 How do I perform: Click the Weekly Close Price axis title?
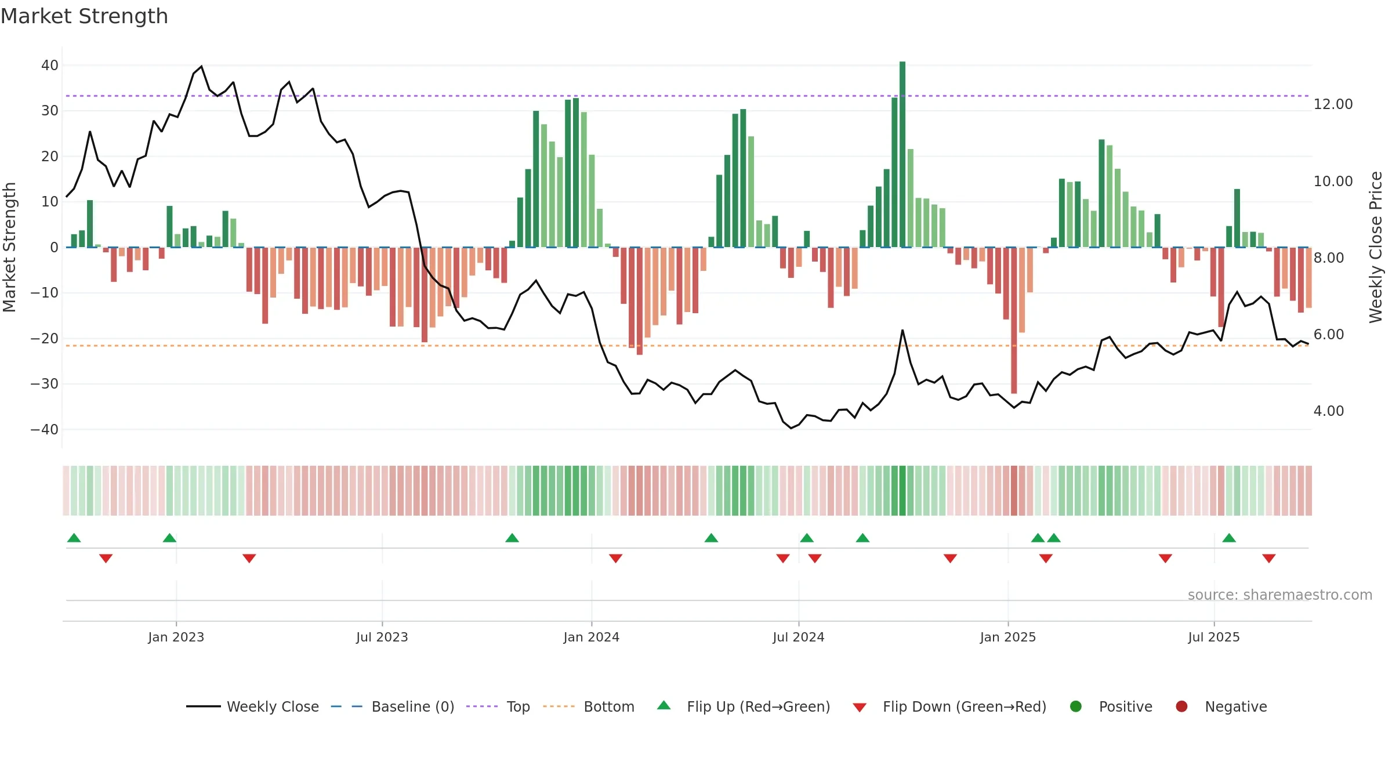(1376, 247)
